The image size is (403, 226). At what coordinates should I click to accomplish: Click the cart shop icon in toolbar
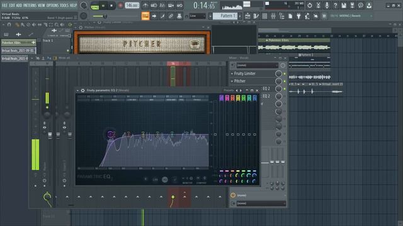click(x=324, y=16)
